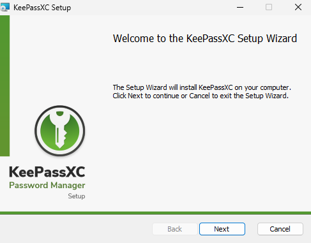Click blank footer area left of Back
This screenshot has height=243, width=311.
coord(75,229)
